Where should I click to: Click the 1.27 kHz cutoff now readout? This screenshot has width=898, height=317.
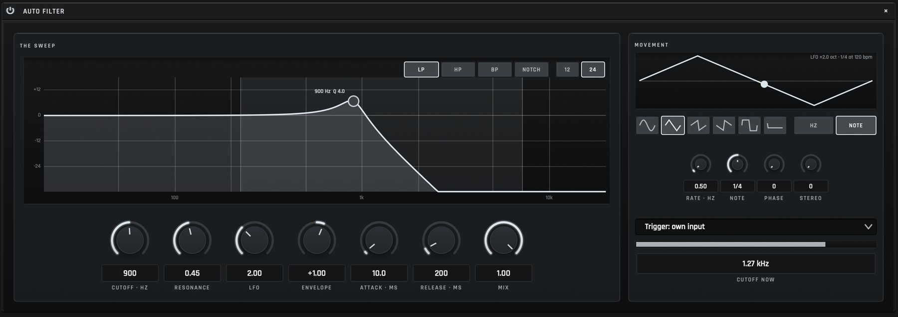[755, 264]
